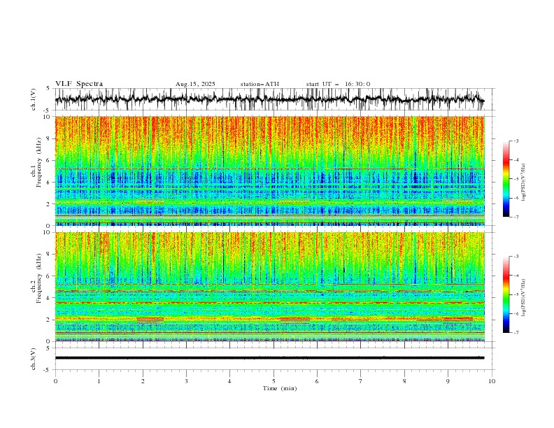Click the time axis tick label "10"
This screenshot has height=428, width=554.
click(492, 381)
